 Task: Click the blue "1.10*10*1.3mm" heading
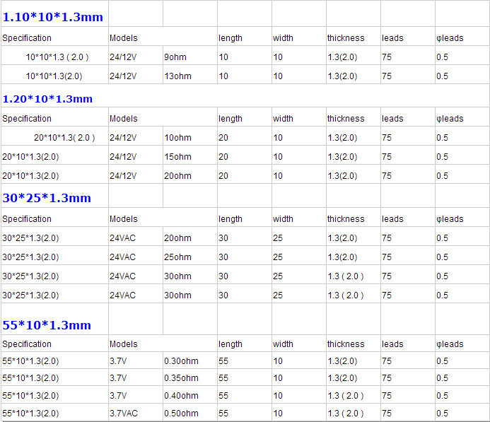53,17
